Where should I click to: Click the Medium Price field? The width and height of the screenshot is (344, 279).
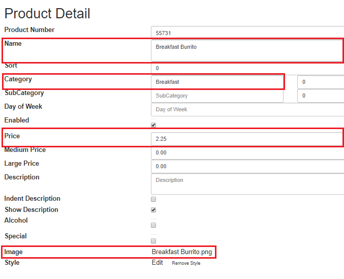click(247, 152)
